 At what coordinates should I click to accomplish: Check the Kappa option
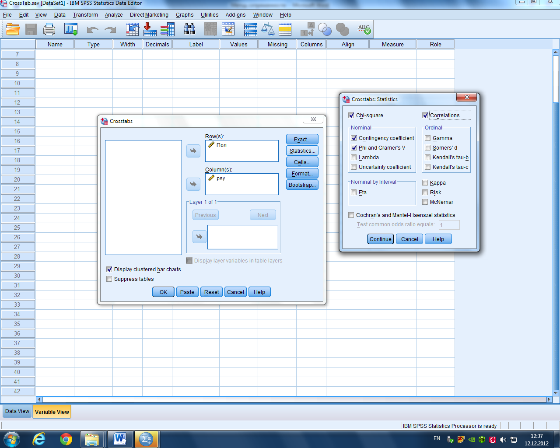point(425,183)
